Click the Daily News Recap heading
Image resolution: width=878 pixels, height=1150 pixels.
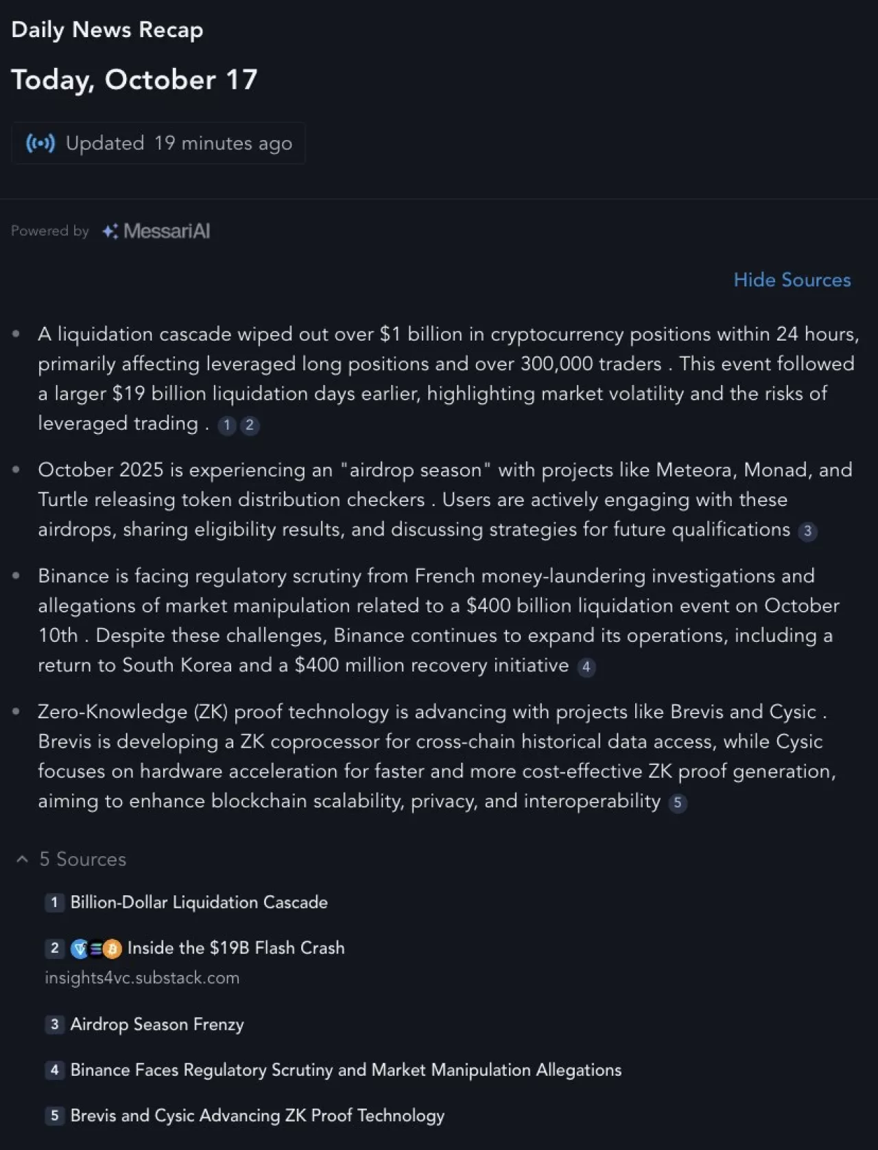tap(107, 30)
